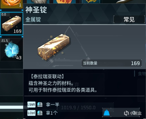The width and height of the screenshot is (146, 119).
Task: Click the 【泰拉瑞亚联动】 description text
Action: click(48, 77)
